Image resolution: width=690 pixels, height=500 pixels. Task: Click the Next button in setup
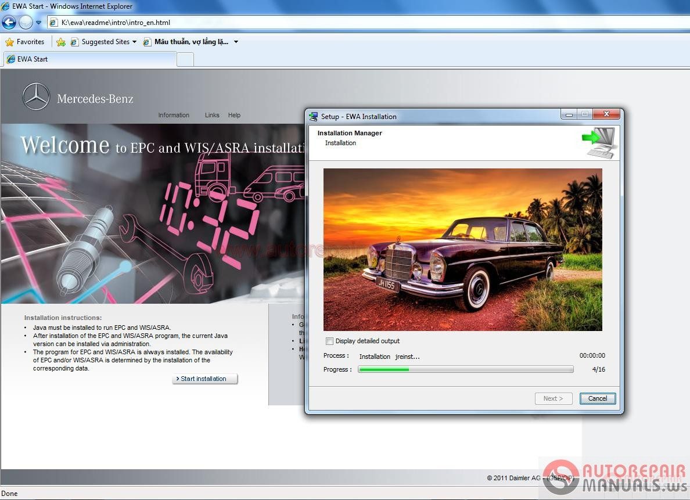(x=553, y=398)
